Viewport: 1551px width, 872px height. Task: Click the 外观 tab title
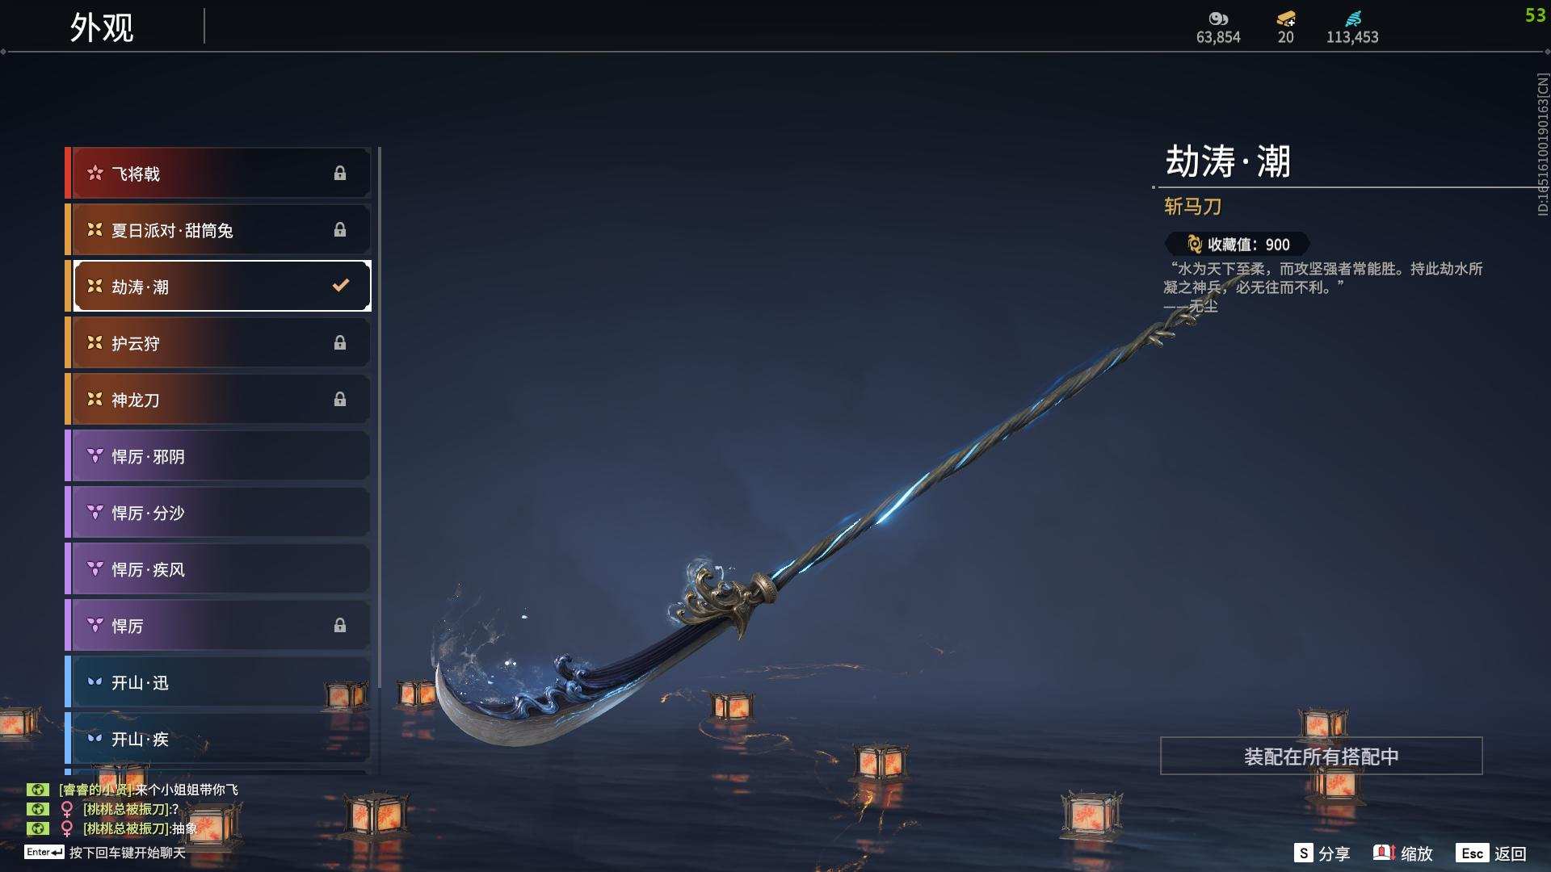[102, 27]
